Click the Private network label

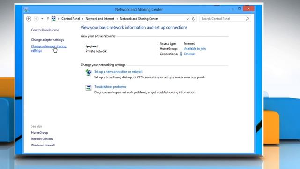pyautogui.click(x=96, y=51)
